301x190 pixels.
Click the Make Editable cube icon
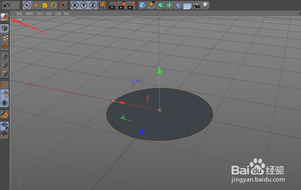pyautogui.click(x=5, y=28)
